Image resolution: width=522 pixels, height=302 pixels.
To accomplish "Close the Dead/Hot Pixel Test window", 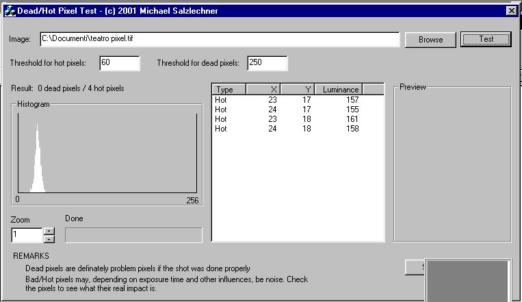I will point(510,11).
